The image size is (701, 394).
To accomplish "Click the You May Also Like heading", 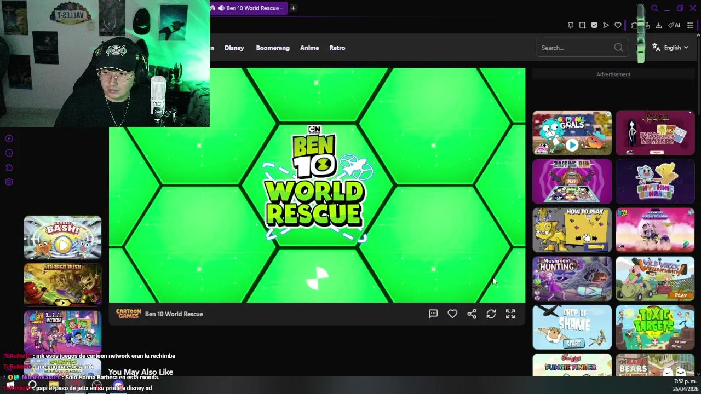I will pyautogui.click(x=141, y=372).
